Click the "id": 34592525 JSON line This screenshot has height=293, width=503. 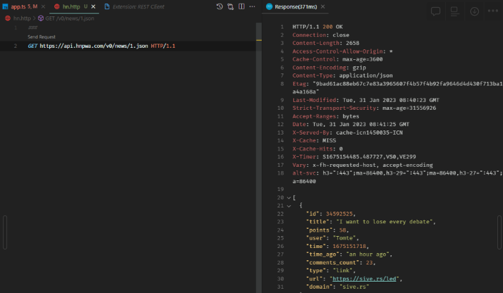[331, 214]
